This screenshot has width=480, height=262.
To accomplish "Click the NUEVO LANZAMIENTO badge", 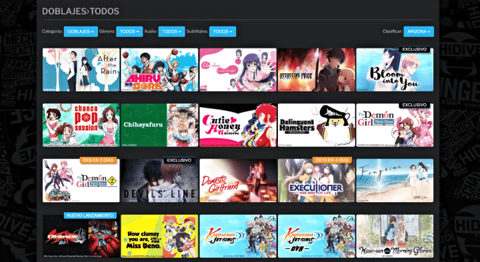I will (x=90, y=215).
